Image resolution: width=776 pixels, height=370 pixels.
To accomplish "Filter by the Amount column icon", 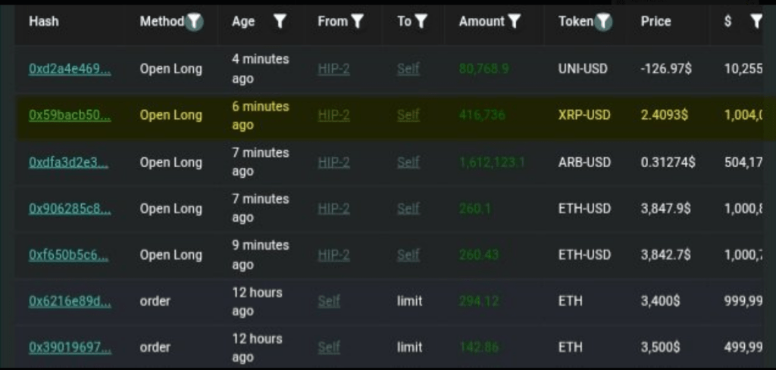I will pos(515,22).
